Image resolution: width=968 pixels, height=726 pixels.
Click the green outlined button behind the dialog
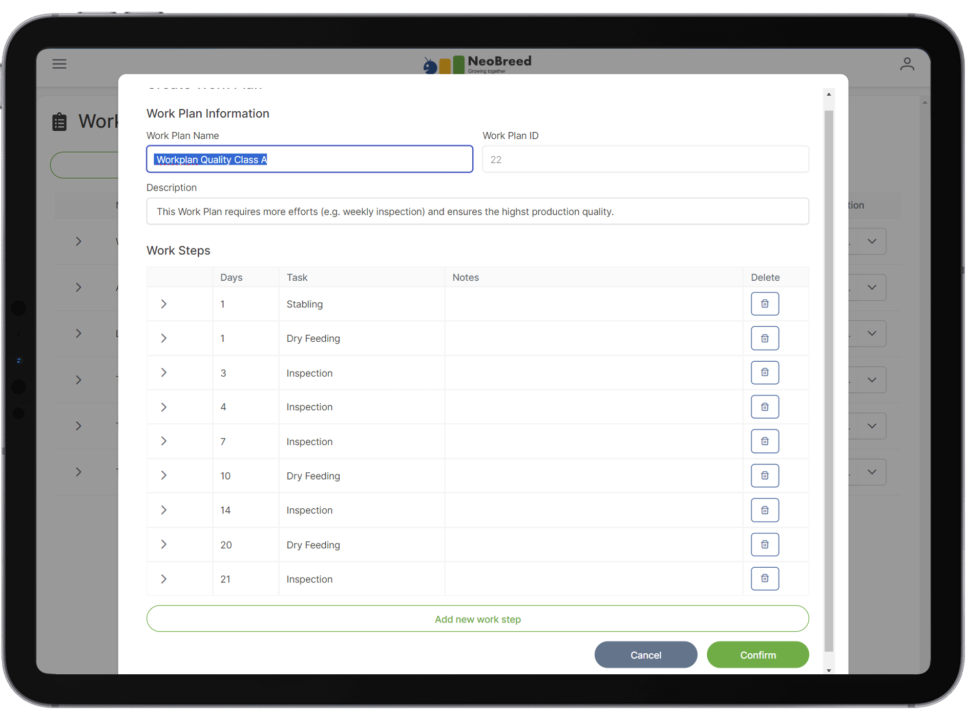point(85,165)
